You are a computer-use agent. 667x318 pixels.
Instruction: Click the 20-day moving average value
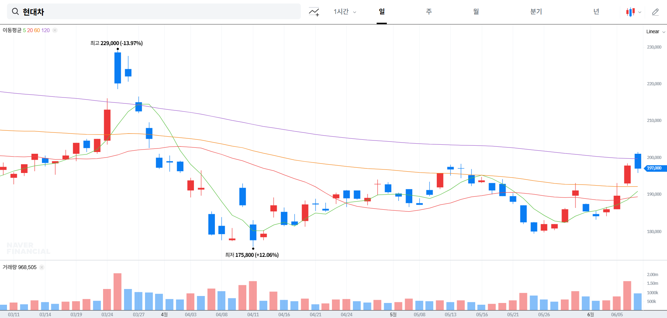coord(30,30)
